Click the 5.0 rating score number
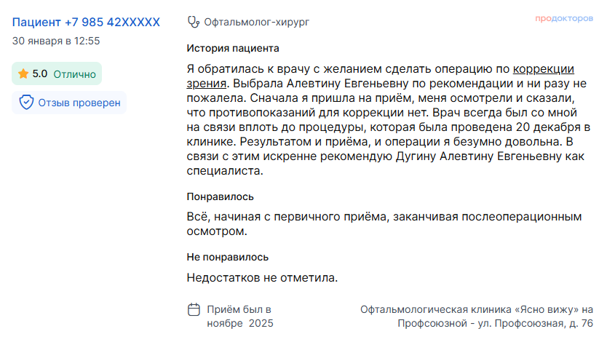The height and width of the screenshot is (342, 607). coord(40,73)
